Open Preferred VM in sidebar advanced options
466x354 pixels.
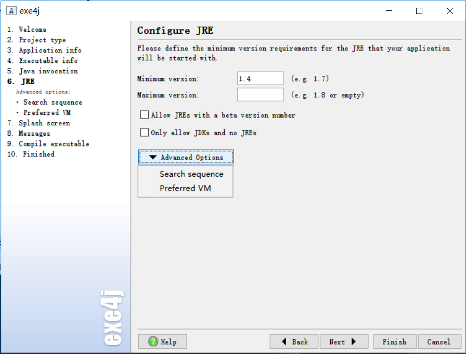point(47,113)
